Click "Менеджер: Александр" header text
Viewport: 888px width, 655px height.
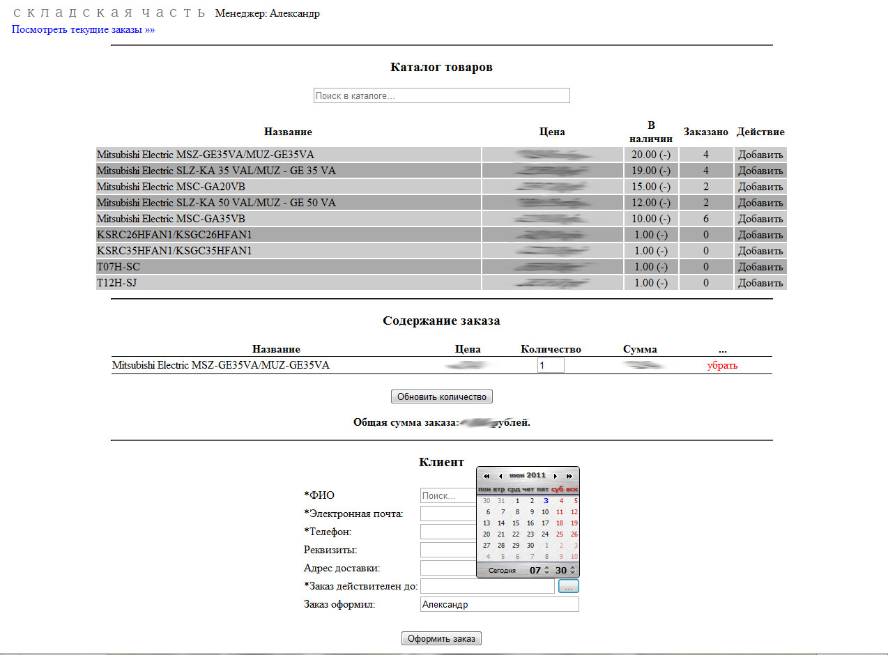[x=268, y=13]
